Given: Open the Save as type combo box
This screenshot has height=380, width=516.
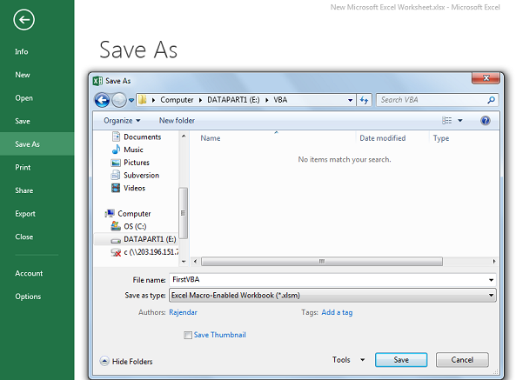Looking at the screenshot, I should point(332,295).
